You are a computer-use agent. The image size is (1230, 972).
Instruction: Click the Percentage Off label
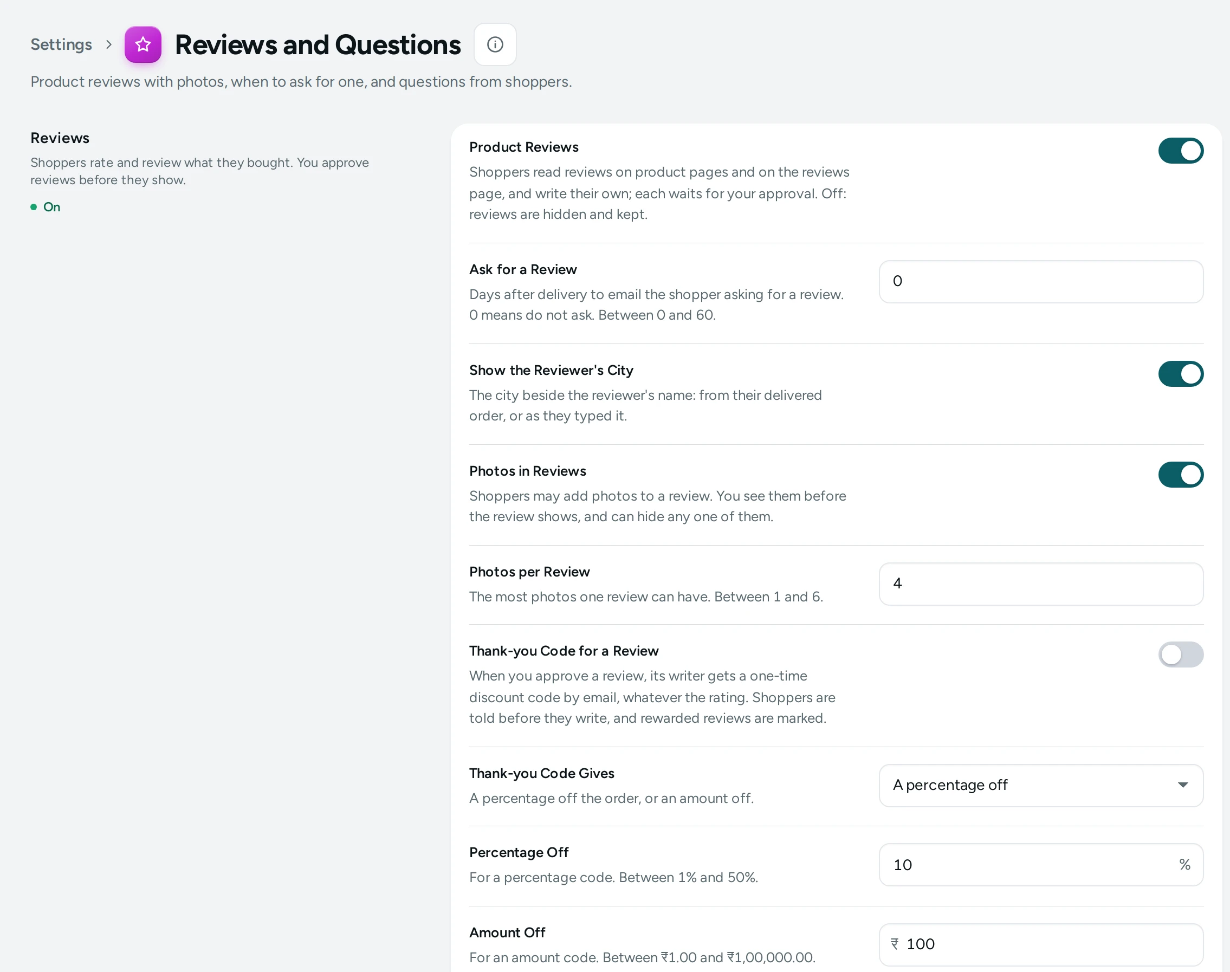point(519,852)
